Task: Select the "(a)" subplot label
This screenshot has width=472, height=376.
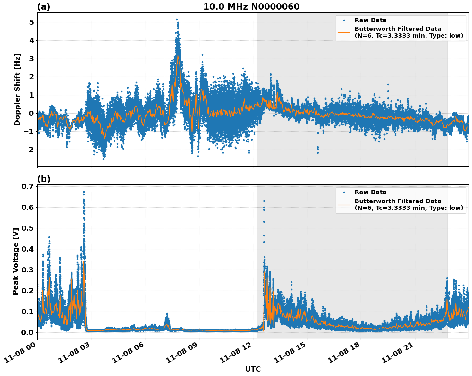Action: (44, 6)
